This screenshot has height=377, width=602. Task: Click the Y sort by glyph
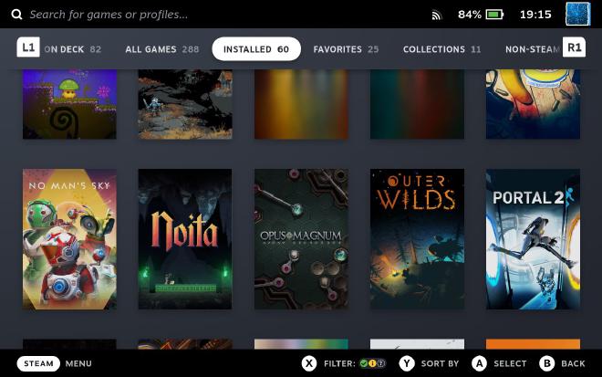point(407,363)
